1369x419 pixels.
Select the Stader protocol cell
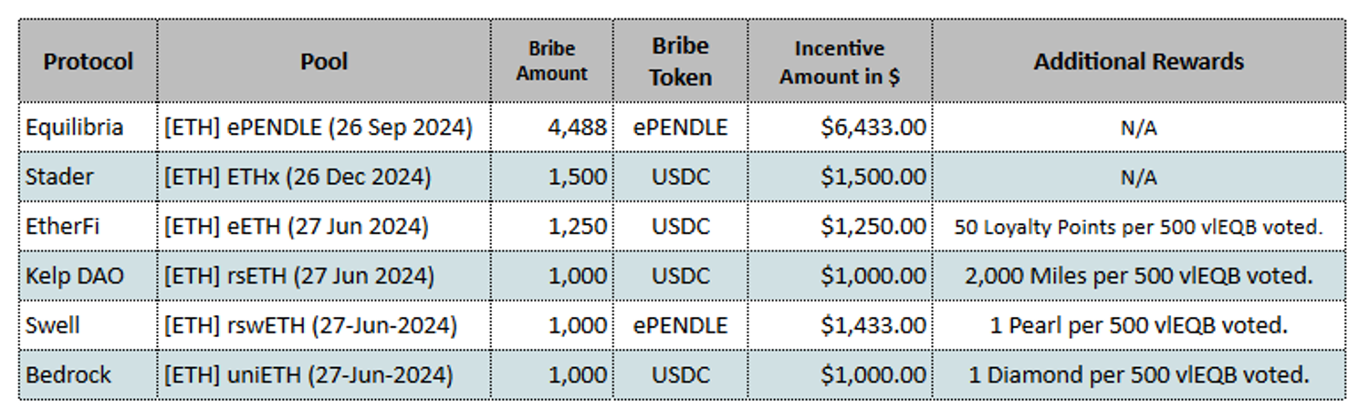[60, 177]
